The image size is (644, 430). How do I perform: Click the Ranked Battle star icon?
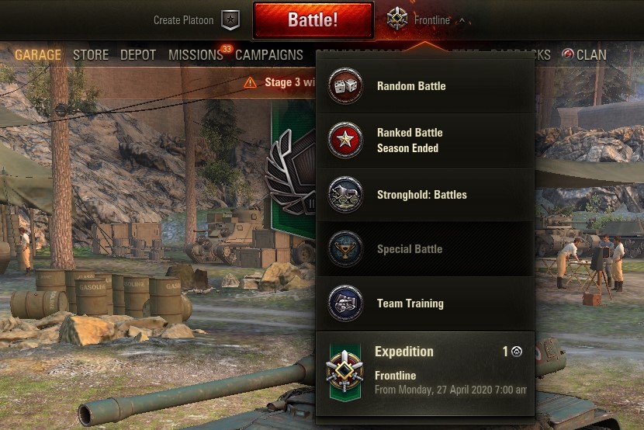[x=345, y=140]
